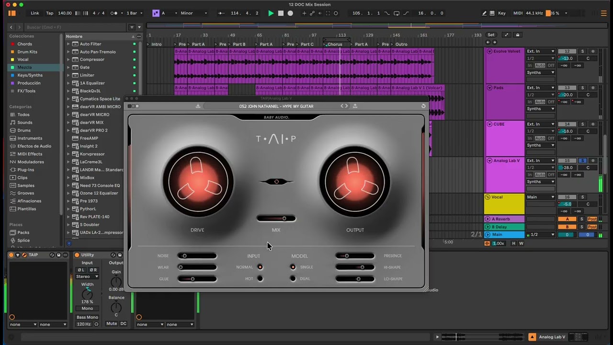Click the preset previous/next arrows in TAIP
Viewport: 613px width, 345px height.
point(344,106)
